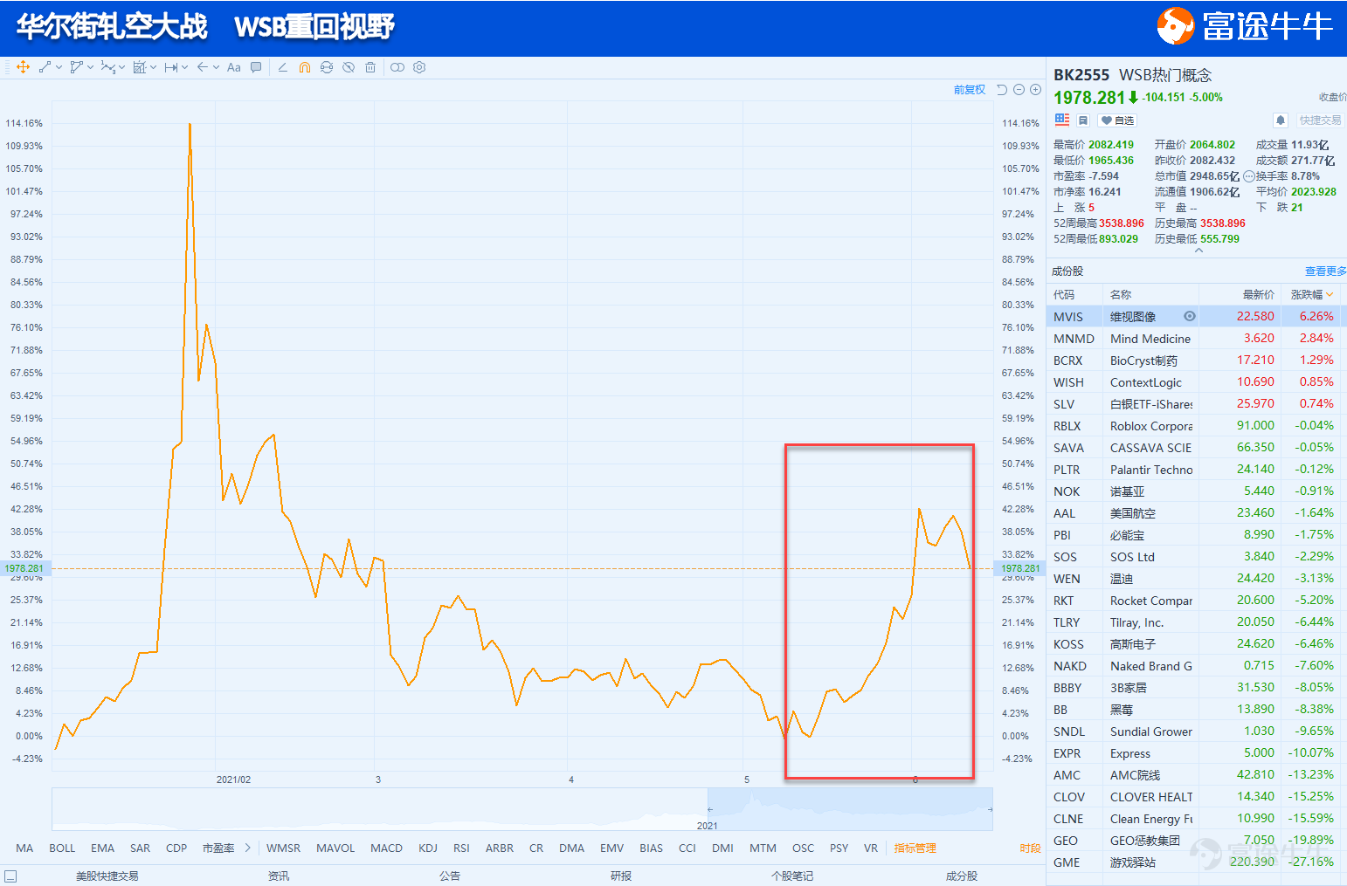
Task: Select GME 游戏驿站 row in list
Action: click(x=1196, y=862)
